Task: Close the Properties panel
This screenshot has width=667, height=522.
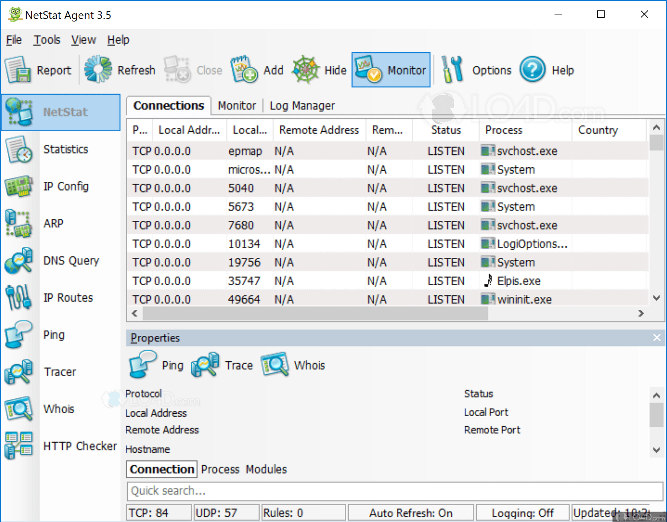Action: [657, 338]
